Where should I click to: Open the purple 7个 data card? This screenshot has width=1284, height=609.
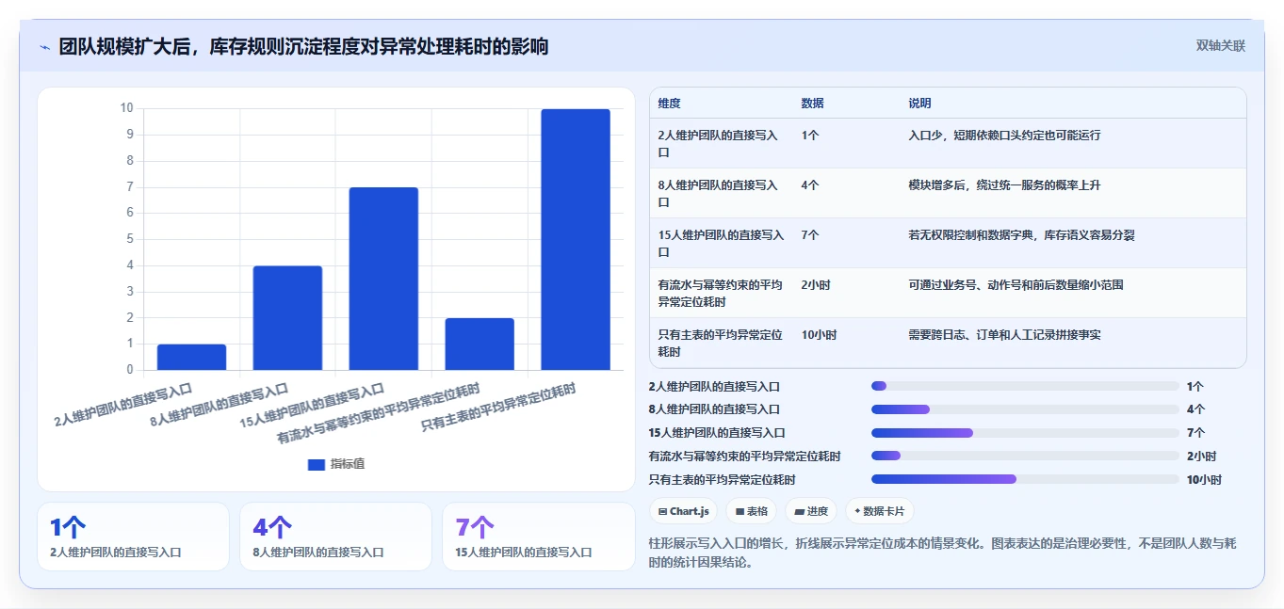tap(539, 537)
